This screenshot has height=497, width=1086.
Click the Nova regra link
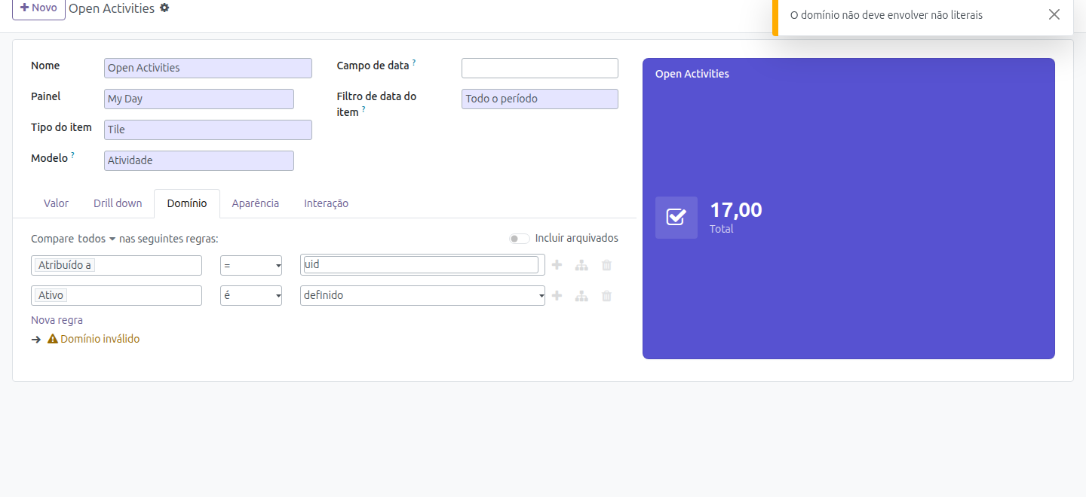[57, 320]
